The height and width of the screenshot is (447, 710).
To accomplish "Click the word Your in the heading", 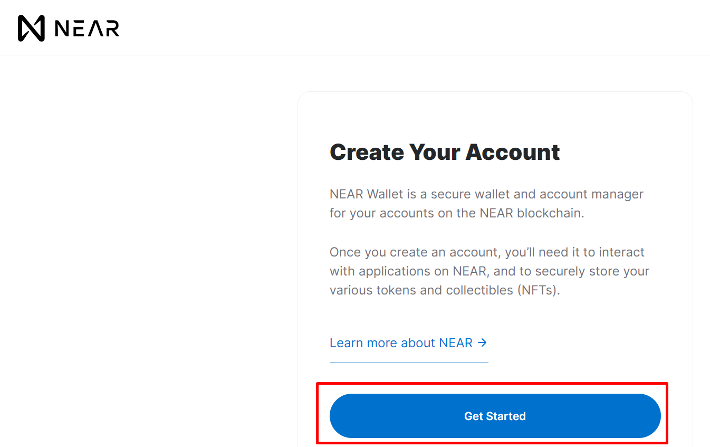I will pos(434,153).
